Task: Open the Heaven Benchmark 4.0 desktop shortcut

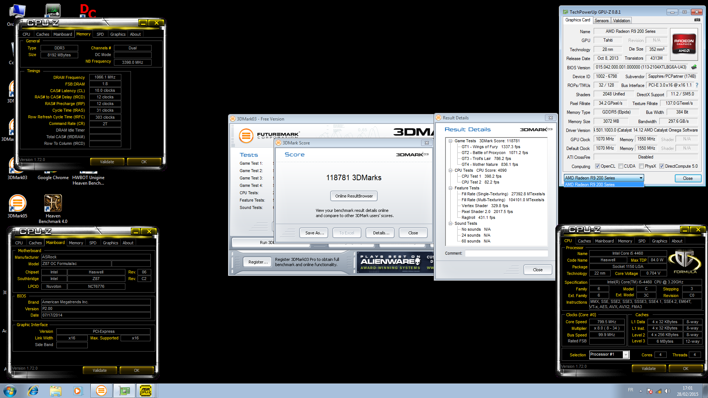Action: (53, 209)
